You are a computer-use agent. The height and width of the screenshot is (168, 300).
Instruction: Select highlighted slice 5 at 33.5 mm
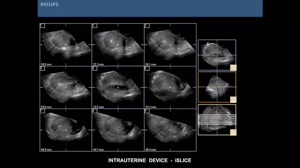(118, 87)
